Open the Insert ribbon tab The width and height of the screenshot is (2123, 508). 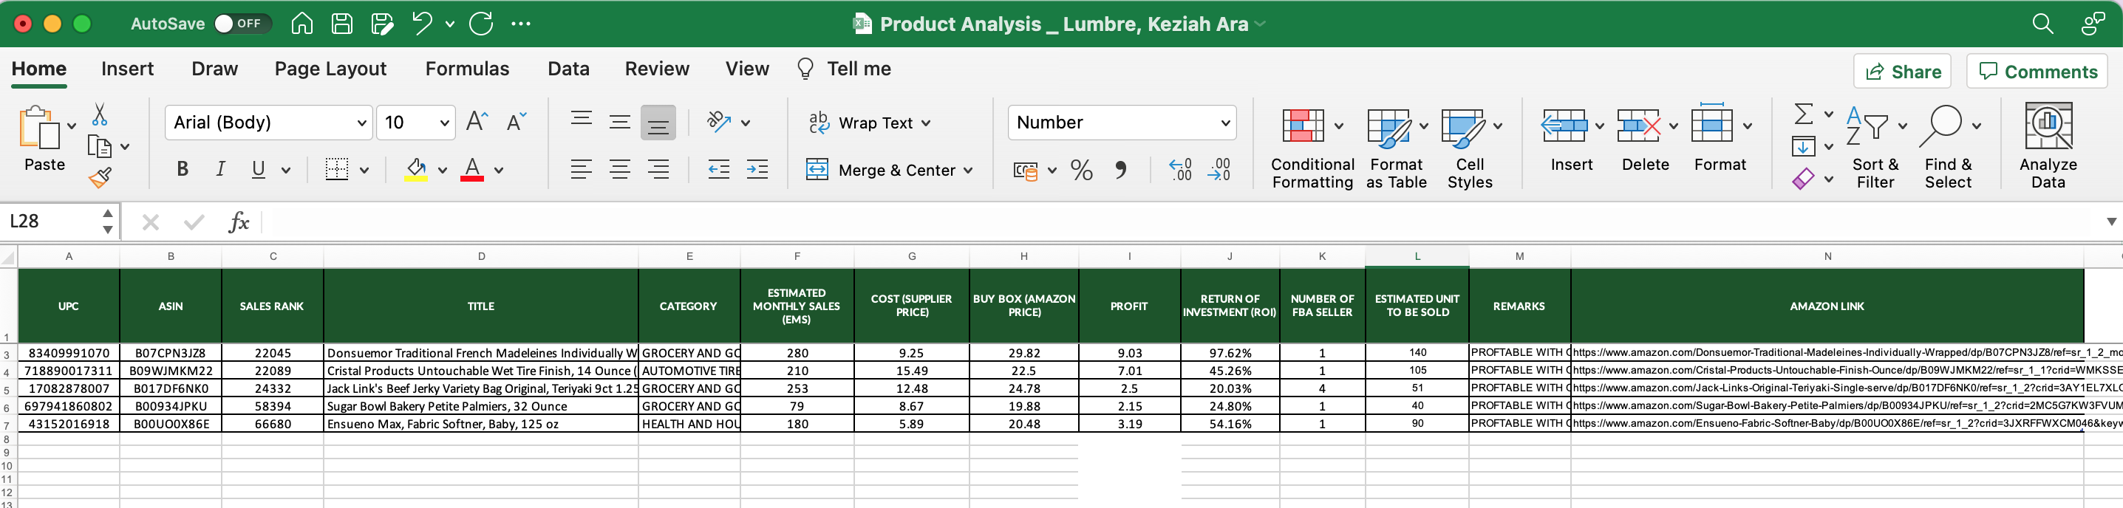[127, 69]
